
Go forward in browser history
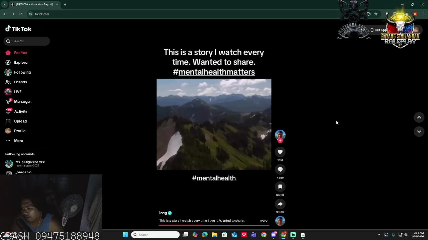pyautogui.click(x=13, y=14)
